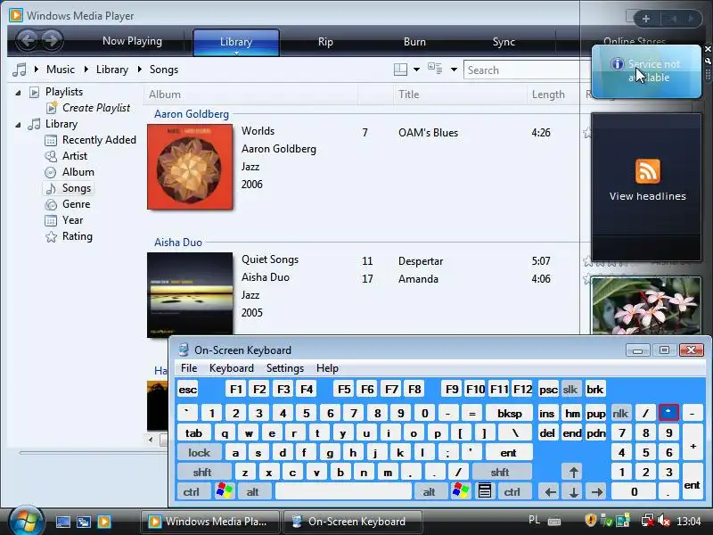Click the Windows logo key left of spacebar
Image resolution: width=713 pixels, height=535 pixels.
tap(225, 491)
